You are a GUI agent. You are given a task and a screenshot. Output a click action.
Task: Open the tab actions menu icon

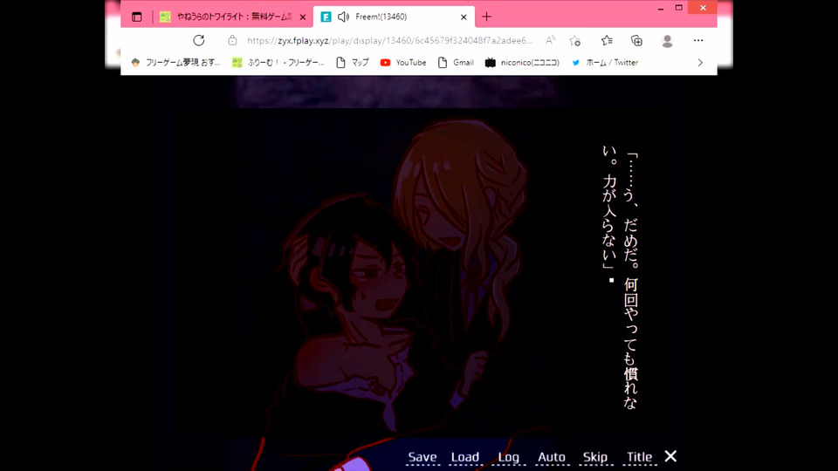(137, 17)
